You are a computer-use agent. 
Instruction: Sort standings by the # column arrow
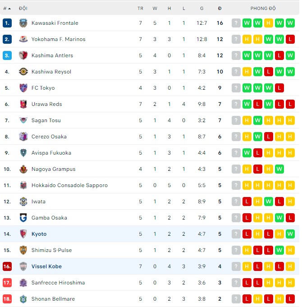7,9
